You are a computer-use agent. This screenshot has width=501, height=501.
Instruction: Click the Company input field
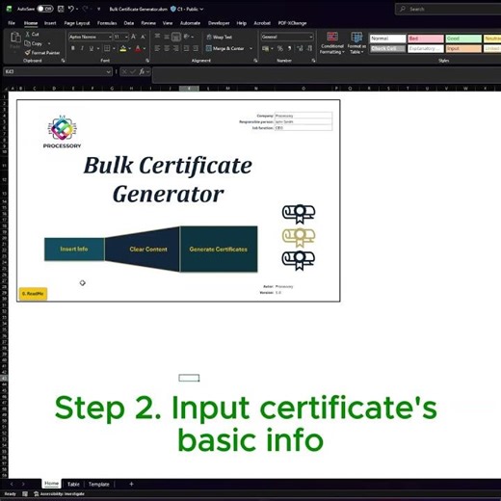click(x=303, y=116)
